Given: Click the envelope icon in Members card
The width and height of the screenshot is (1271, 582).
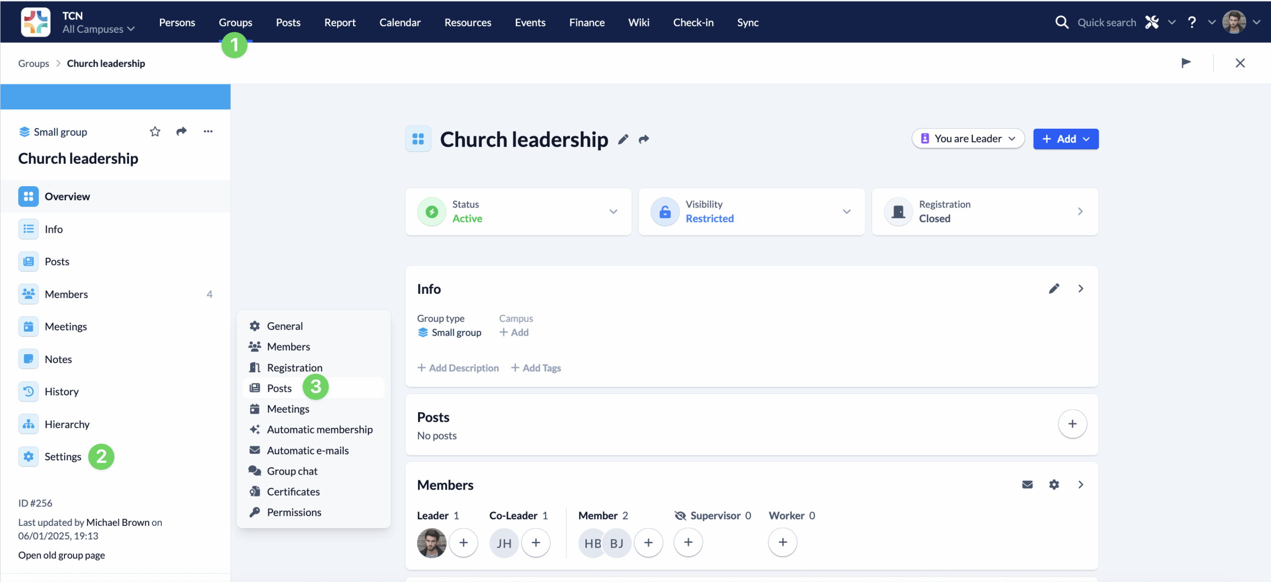Looking at the screenshot, I should pos(1027,485).
